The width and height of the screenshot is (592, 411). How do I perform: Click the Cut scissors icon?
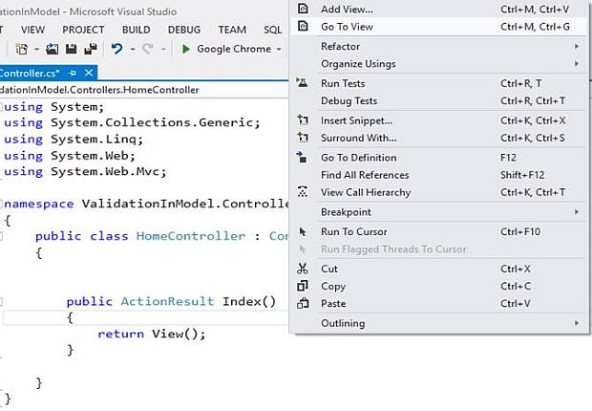click(x=303, y=269)
